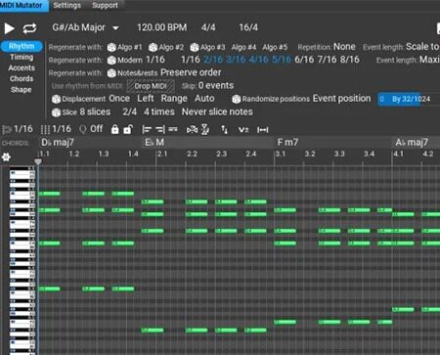
Task: Click the vertical flip icon
Action: point(205,130)
